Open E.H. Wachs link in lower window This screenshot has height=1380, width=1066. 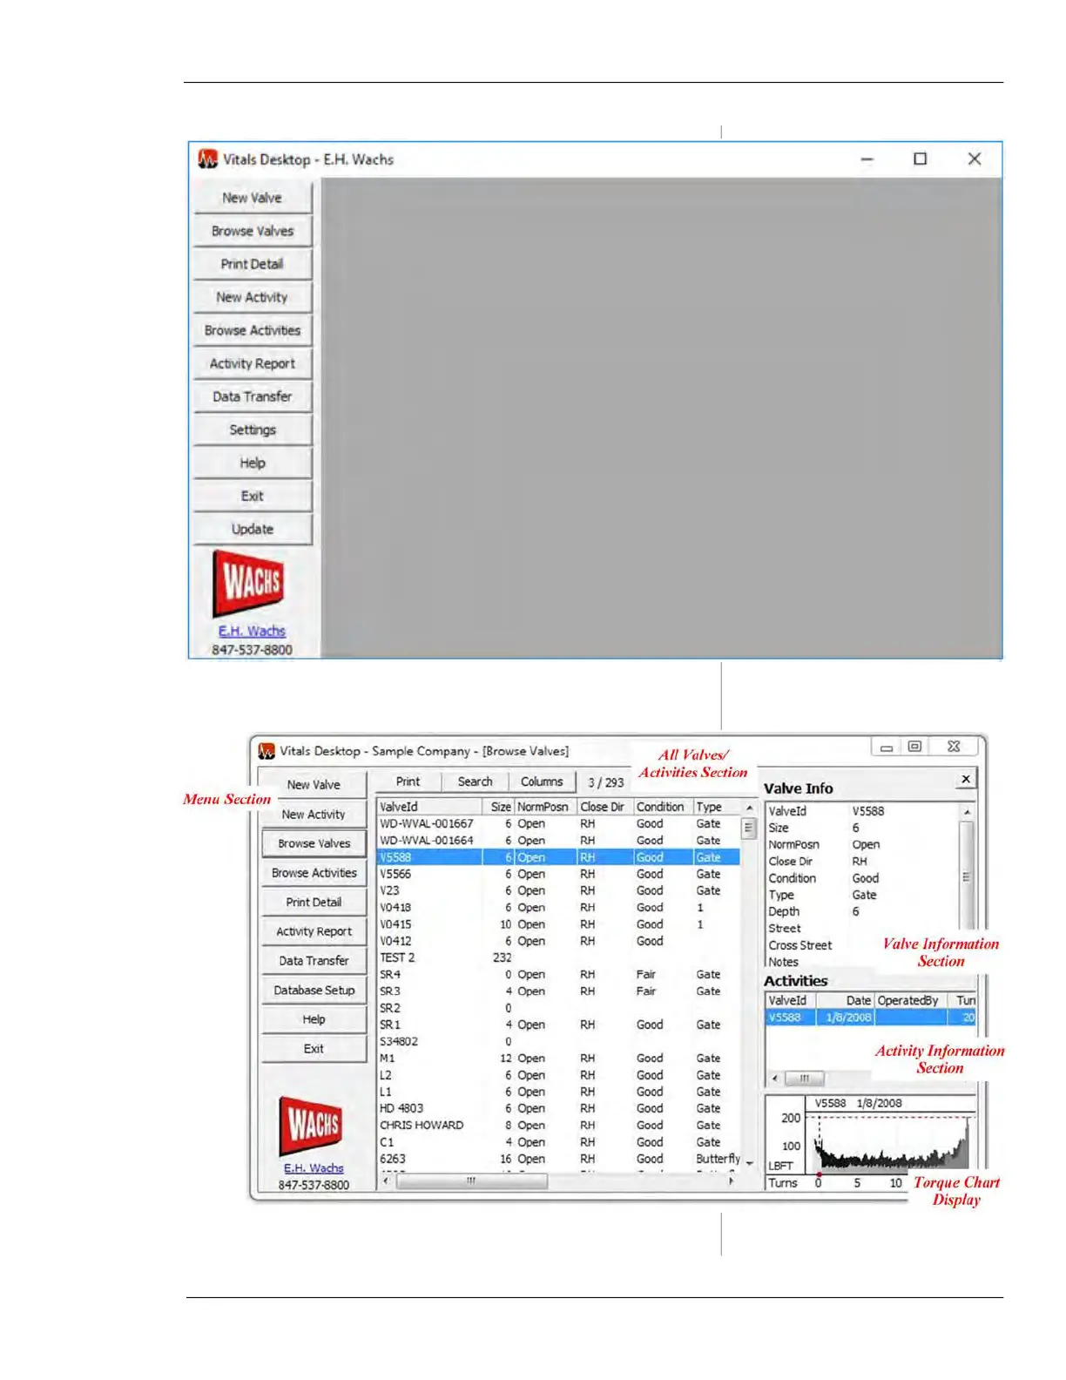314,1168
